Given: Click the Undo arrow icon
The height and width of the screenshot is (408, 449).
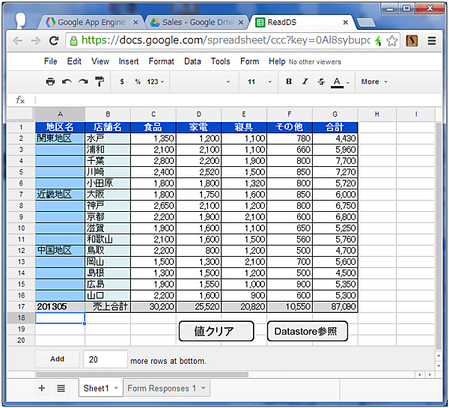Looking at the screenshot, I should click(x=67, y=82).
